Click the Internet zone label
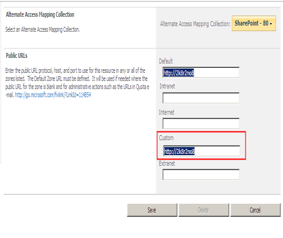Screen dimensions: 283x238 point(167,112)
